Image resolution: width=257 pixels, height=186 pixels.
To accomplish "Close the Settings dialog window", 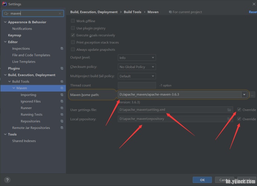I will coord(254,4).
